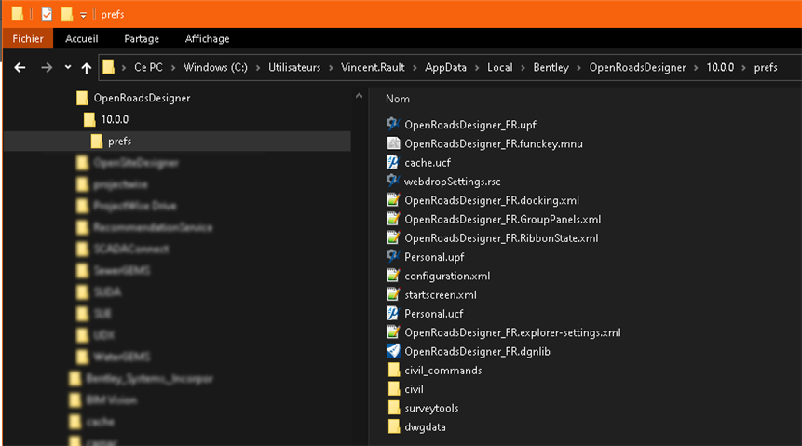Open Quick Access toolbar customize dropdown
This screenshot has height=446, width=802.
(x=83, y=15)
